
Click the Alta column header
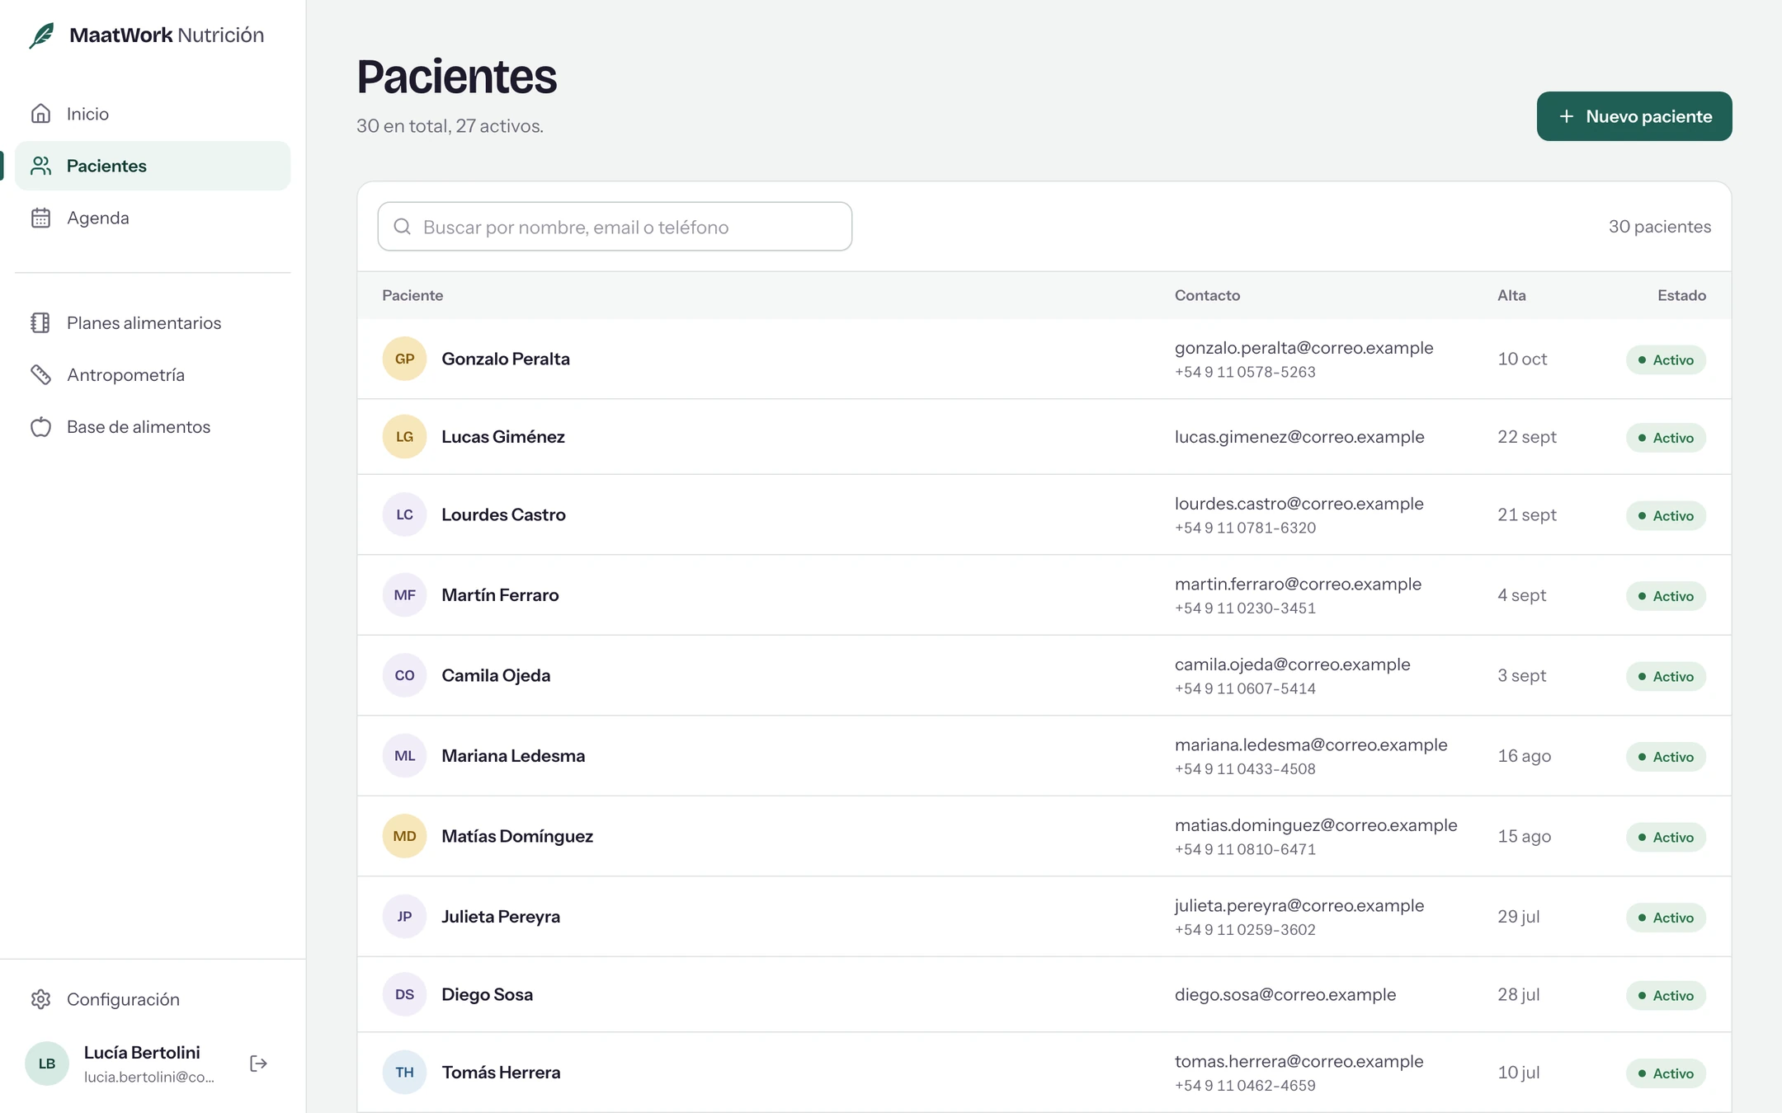1511,295
